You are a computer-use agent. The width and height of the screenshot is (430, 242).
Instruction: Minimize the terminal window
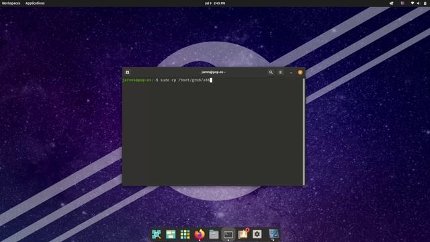click(291, 73)
